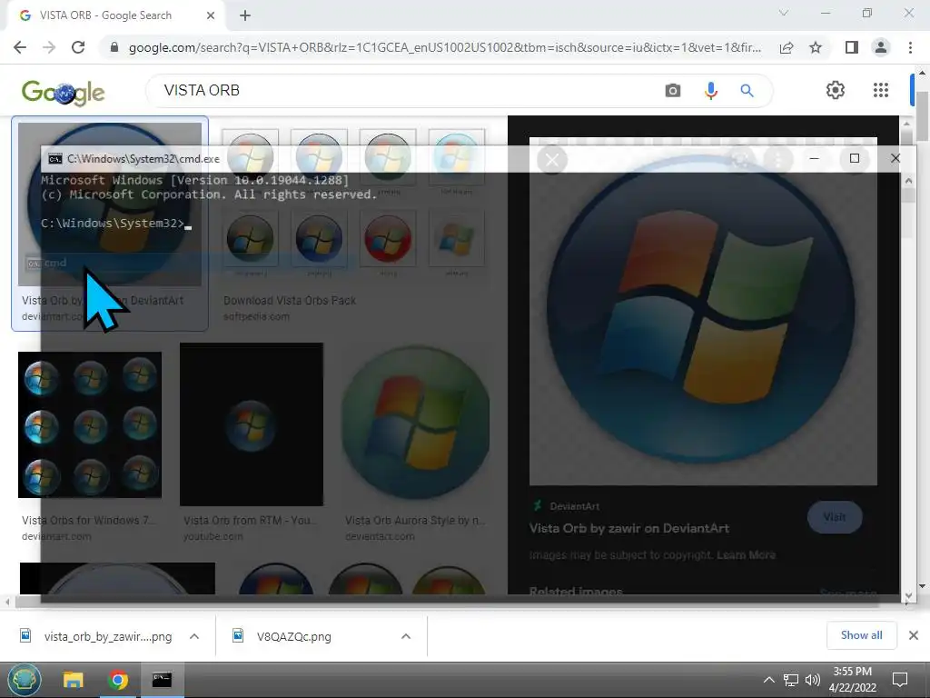
Task: Submit search with the magnifier icon
Action: tap(747, 90)
